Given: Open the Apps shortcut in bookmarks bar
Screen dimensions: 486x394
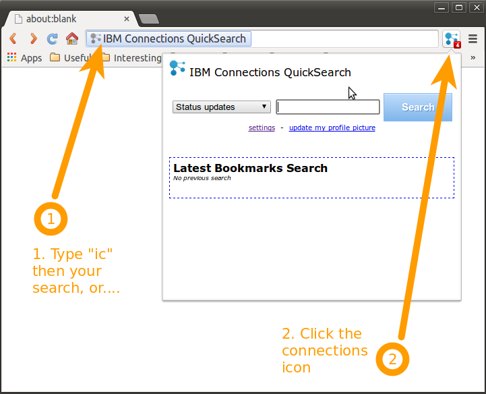Looking at the screenshot, I should point(24,58).
